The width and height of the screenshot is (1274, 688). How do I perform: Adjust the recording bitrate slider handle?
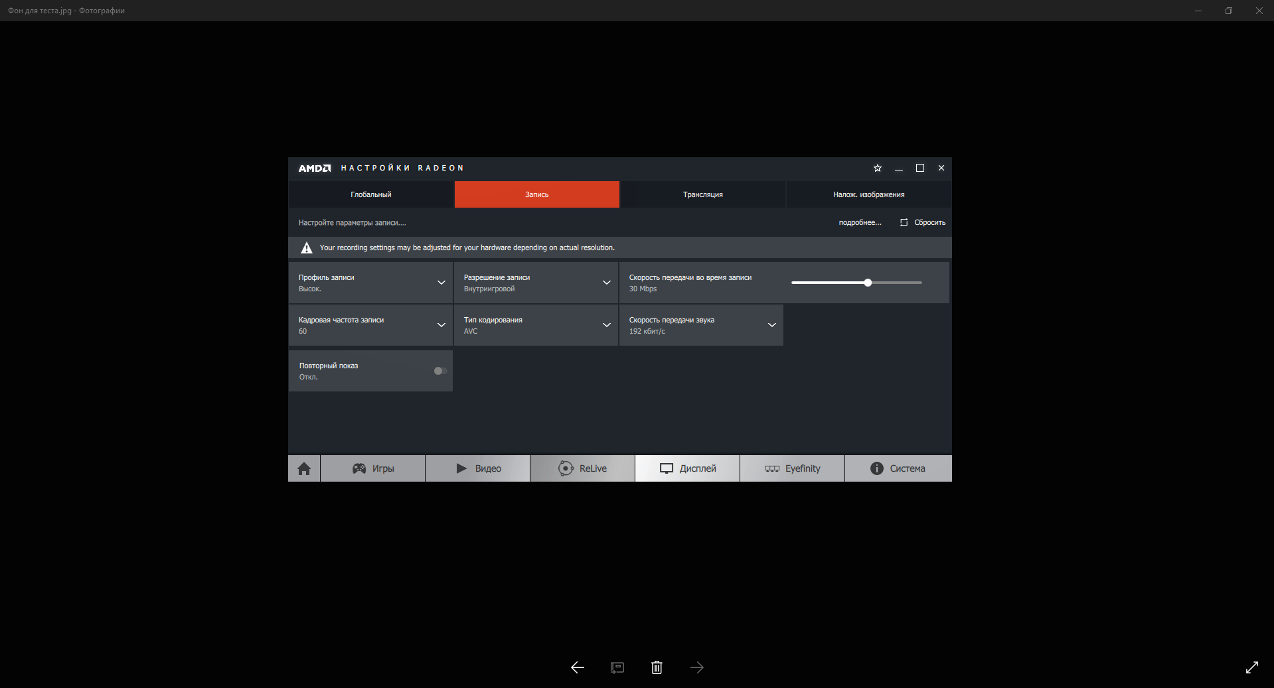tap(868, 283)
